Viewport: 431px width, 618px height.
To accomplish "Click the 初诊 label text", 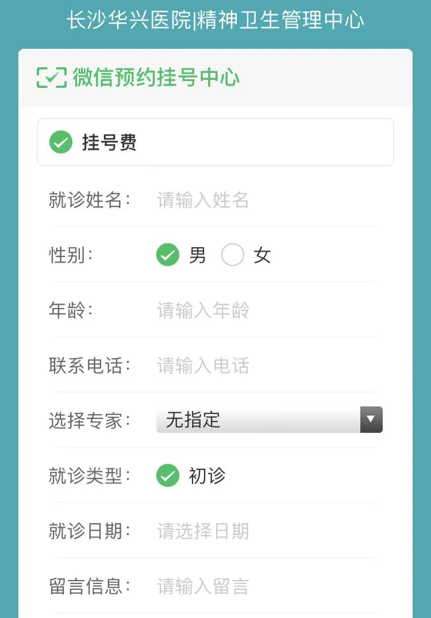I will 207,476.
